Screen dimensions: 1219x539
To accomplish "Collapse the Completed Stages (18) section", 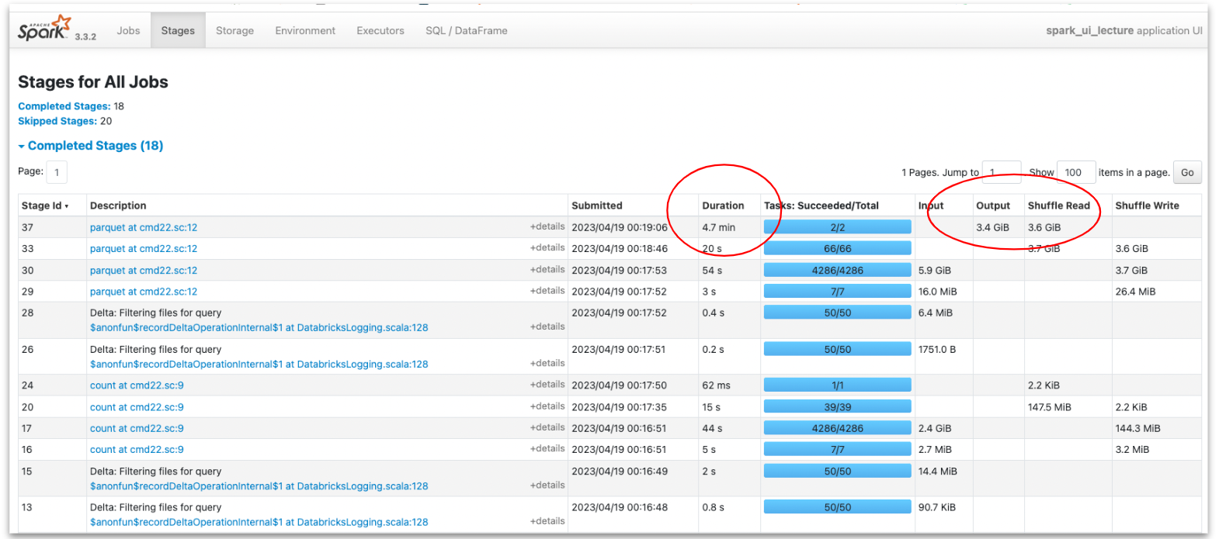I will (90, 146).
